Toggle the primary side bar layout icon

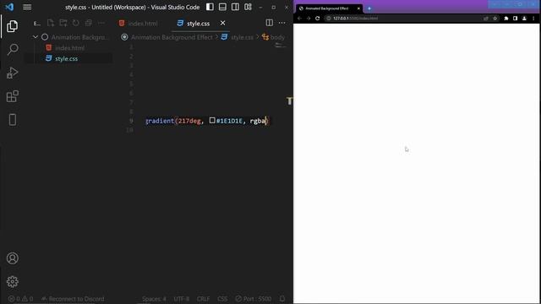pyautogui.click(x=210, y=7)
